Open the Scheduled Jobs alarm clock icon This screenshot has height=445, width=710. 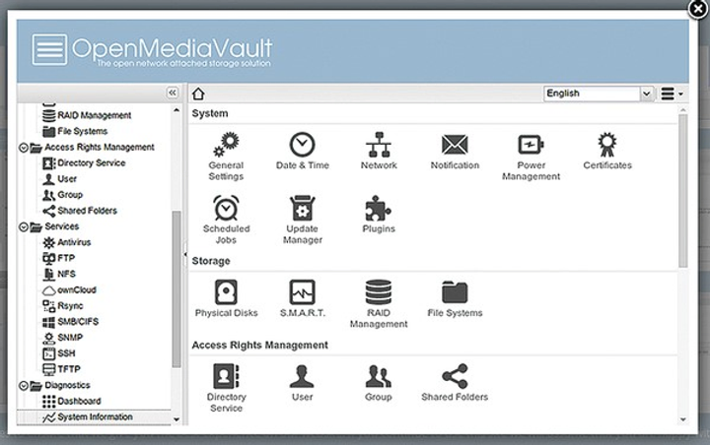[226, 220]
